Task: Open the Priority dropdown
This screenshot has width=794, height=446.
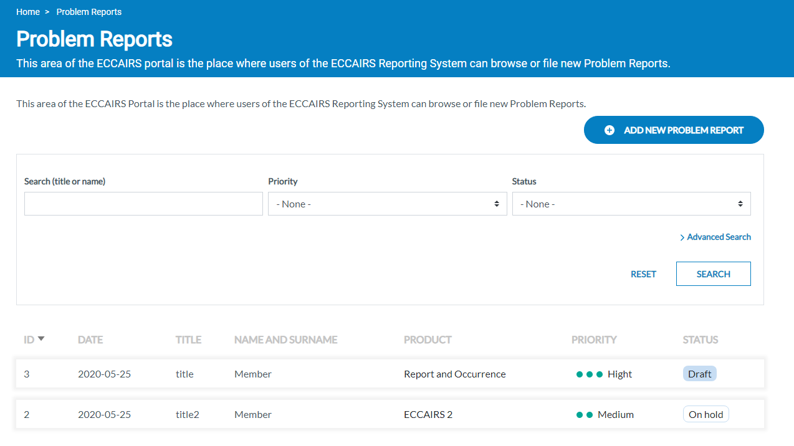Action: tap(387, 204)
